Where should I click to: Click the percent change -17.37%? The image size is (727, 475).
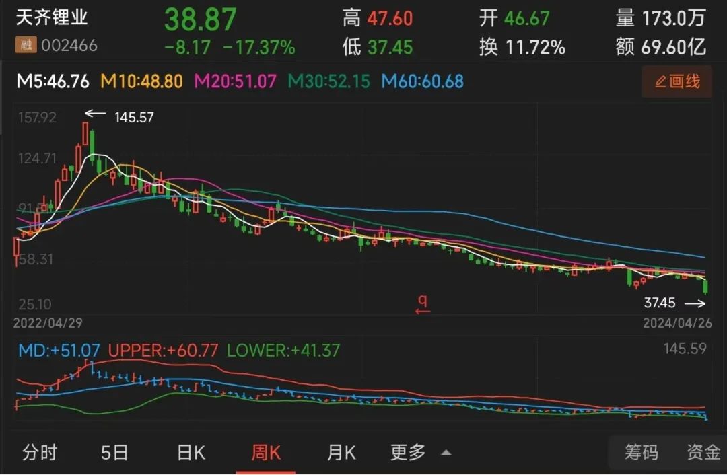coord(258,47)
